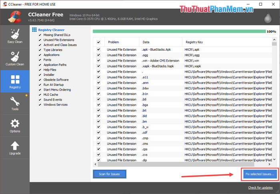Open the Check for updates link
The width and height of the screenshot is (280, 194).
(x=260, y=188)
